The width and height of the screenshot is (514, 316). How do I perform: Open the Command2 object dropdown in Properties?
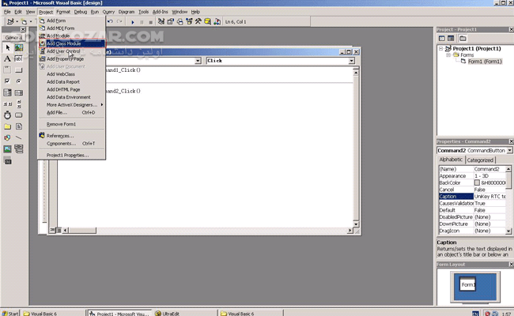pyautogui.click(x=508, y=149)
